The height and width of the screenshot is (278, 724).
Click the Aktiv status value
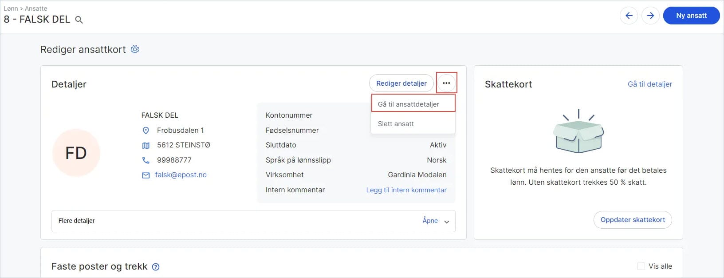click(438, 145)
